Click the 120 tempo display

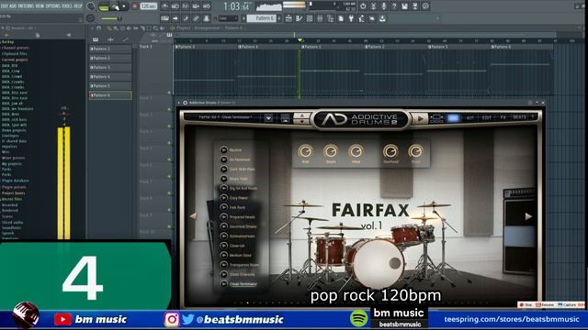[149, 6]
